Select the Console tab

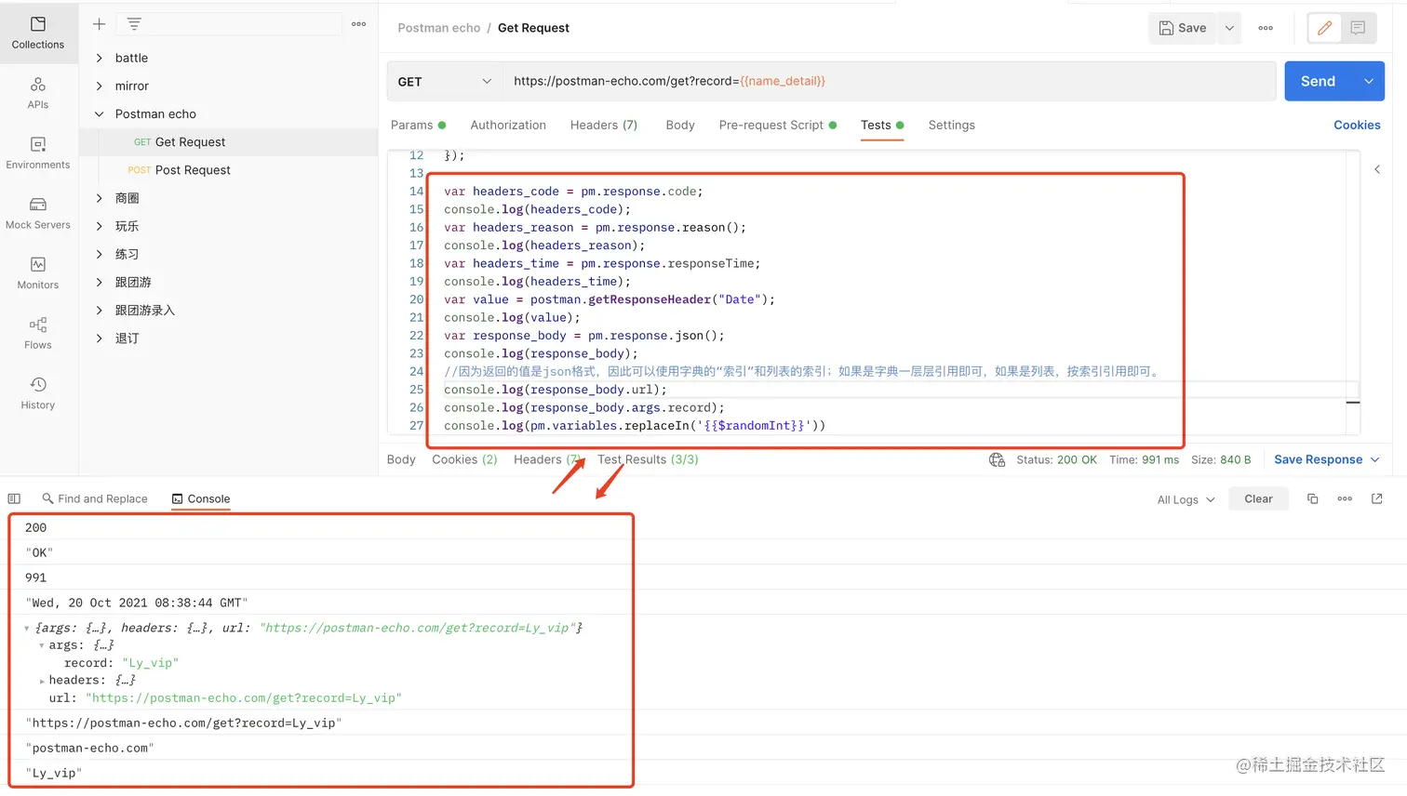[x=201, y=498]
